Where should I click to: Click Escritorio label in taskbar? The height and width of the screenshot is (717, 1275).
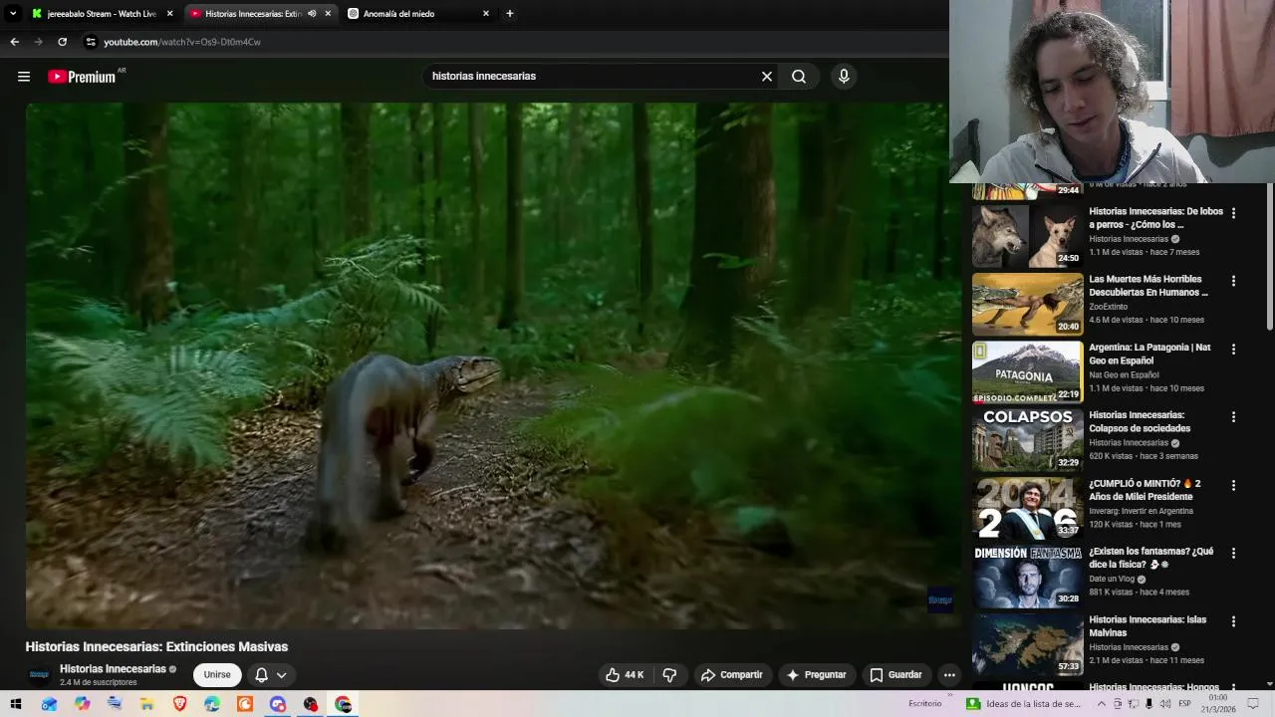[925, 704]
